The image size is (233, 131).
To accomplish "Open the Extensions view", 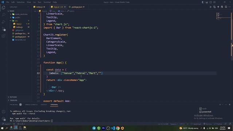I will tap(4, 36).
